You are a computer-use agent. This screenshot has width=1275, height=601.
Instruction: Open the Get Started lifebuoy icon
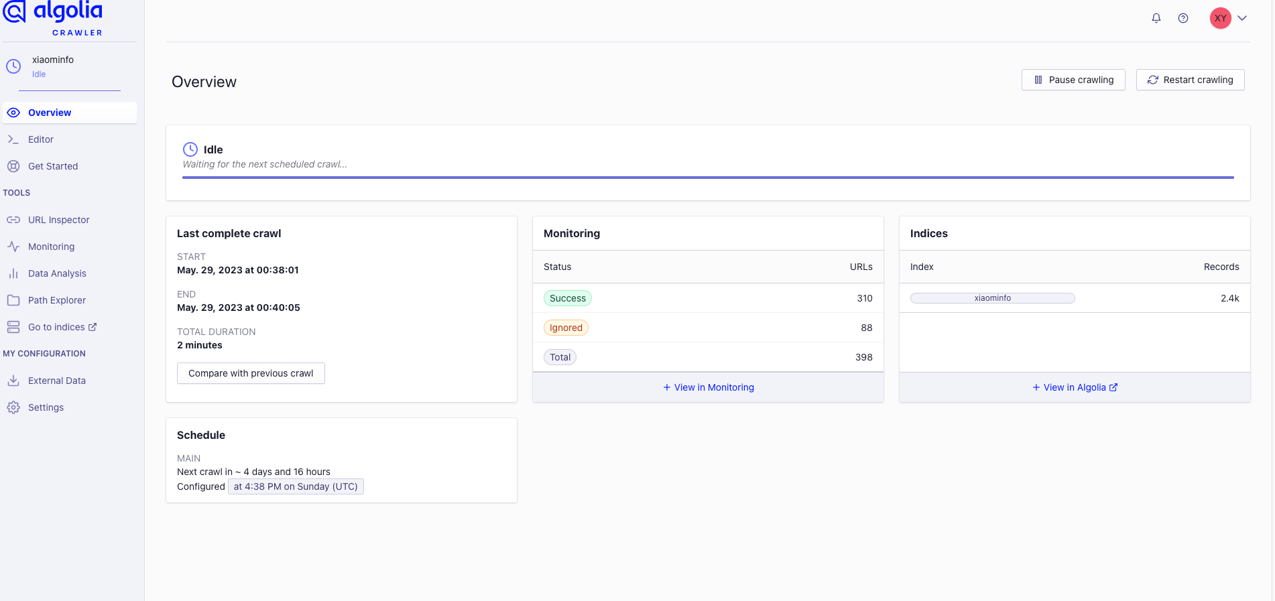13,166
